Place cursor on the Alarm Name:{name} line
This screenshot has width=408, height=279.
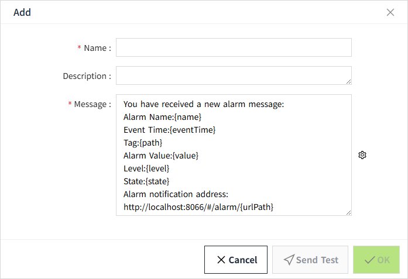[x=163, y=117]
